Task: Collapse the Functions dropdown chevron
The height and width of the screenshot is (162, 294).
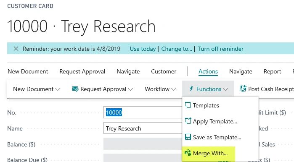Action: [x=225, y=89]
